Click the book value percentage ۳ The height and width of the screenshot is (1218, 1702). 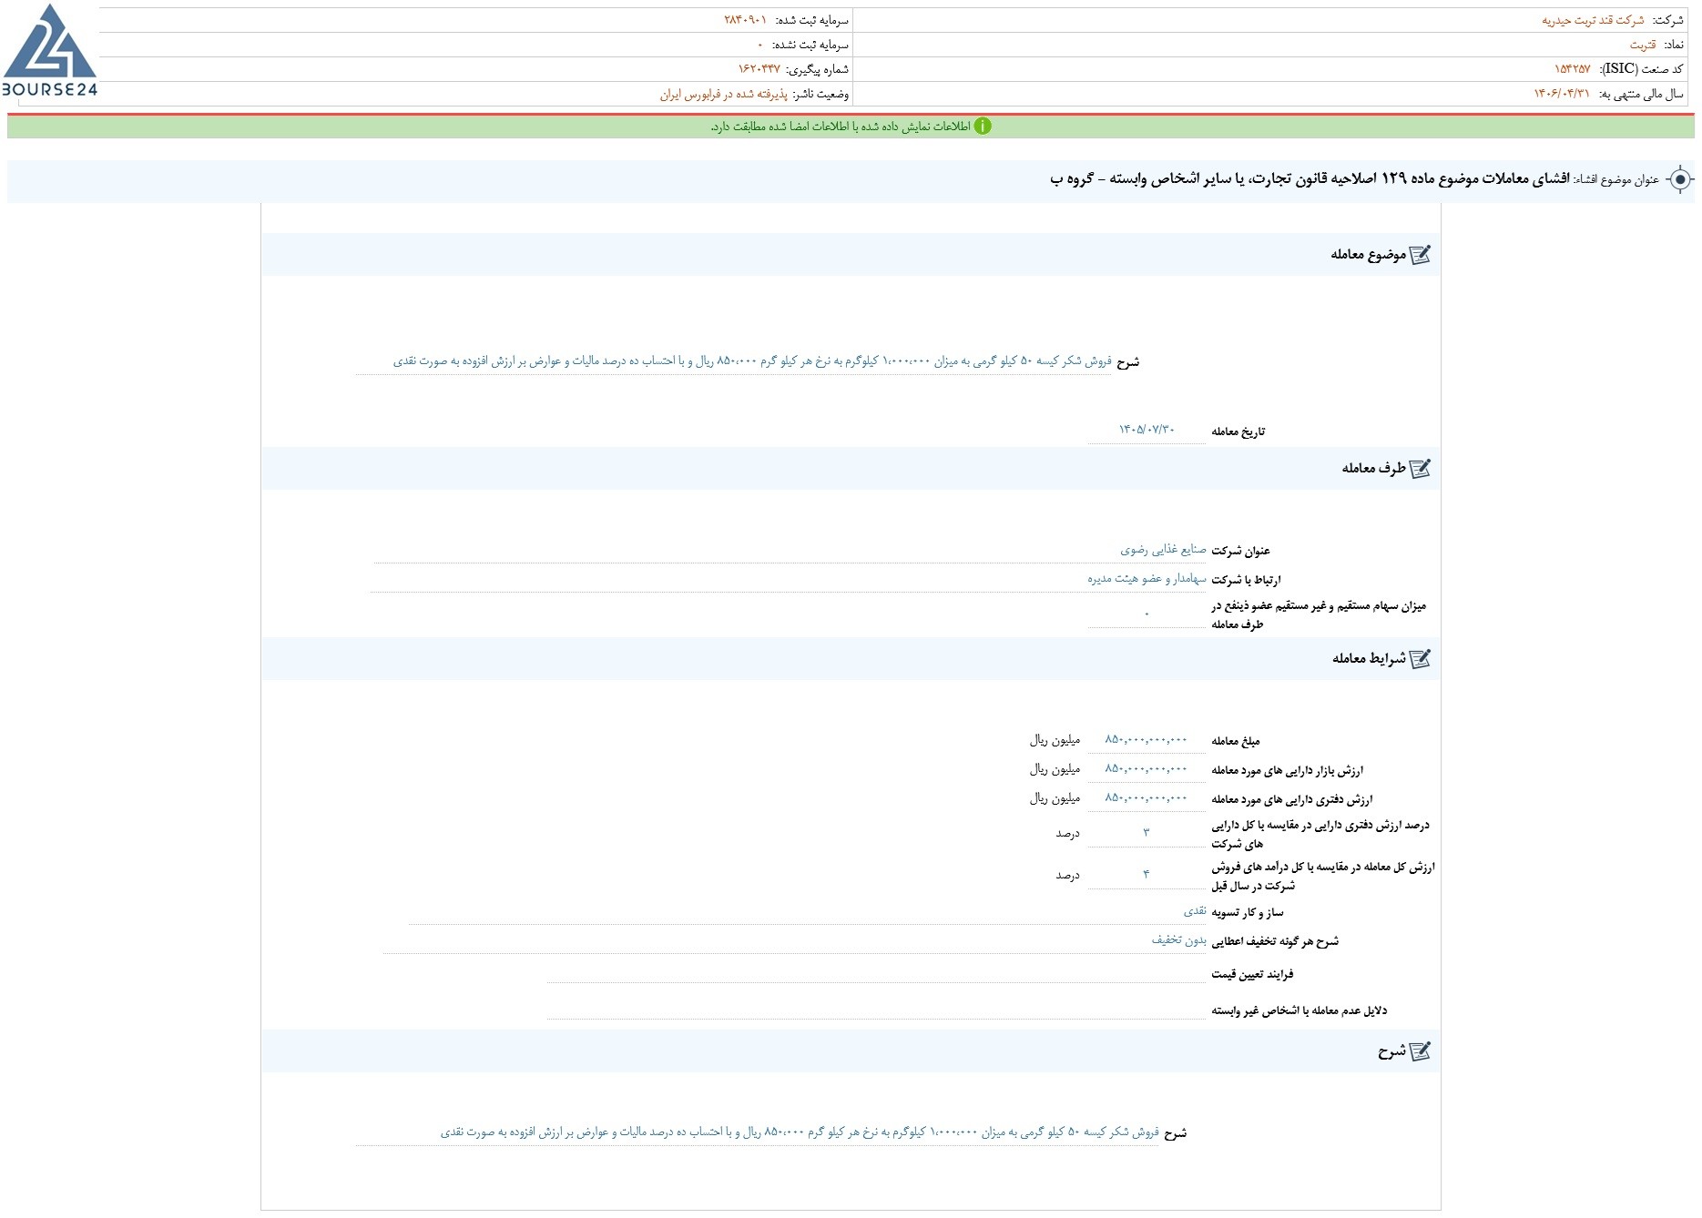[1146, 832]
